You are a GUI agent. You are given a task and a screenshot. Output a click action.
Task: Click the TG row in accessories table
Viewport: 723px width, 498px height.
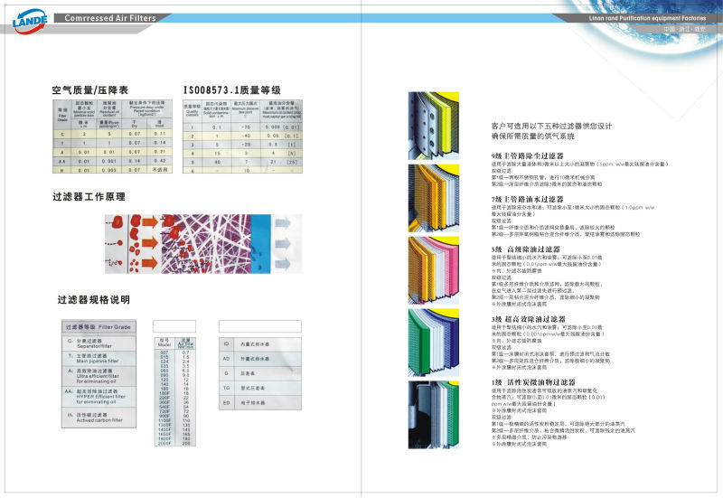[249, 386]
